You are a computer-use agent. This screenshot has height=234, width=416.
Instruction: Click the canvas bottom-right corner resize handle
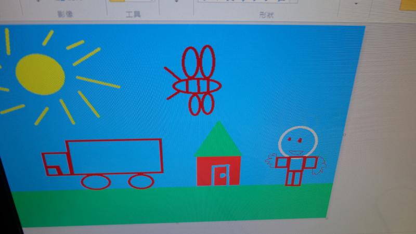327,218
